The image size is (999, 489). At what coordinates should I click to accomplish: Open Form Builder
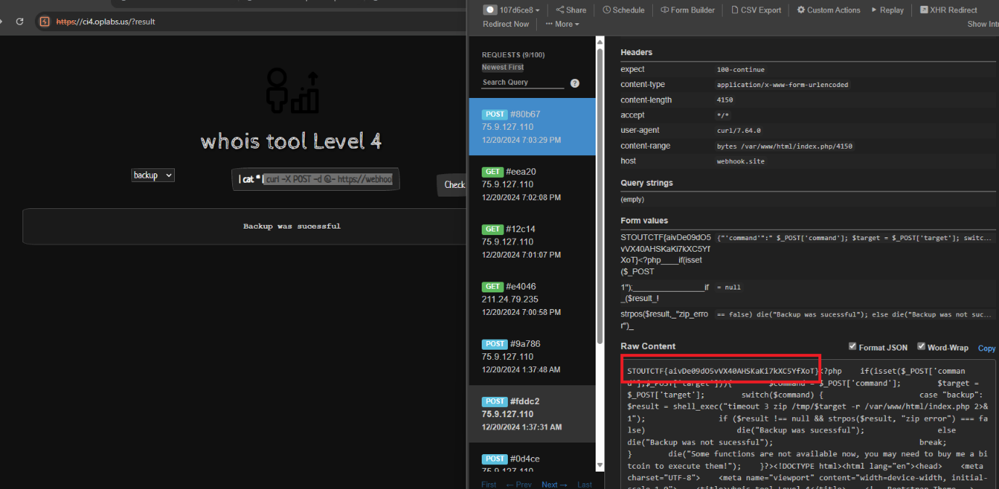point(688,10)
